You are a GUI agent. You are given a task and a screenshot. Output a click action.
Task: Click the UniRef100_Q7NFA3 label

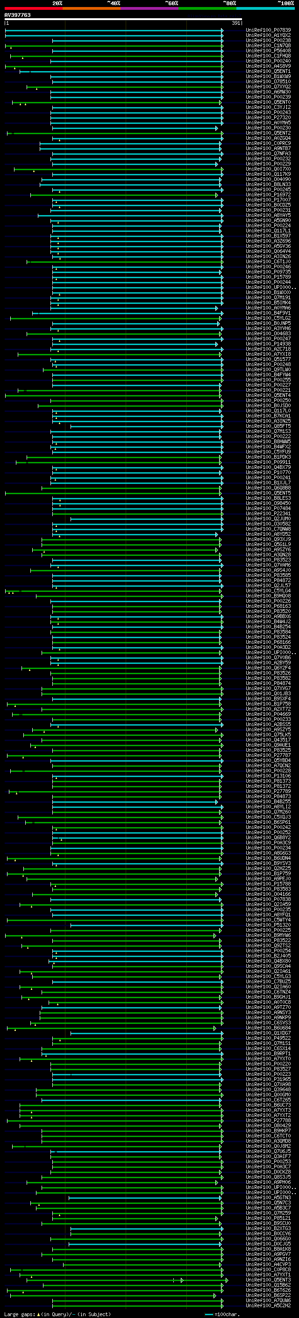click(268, 153)
